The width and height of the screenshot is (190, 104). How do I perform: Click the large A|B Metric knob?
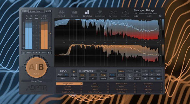click(x=37, y=68)
